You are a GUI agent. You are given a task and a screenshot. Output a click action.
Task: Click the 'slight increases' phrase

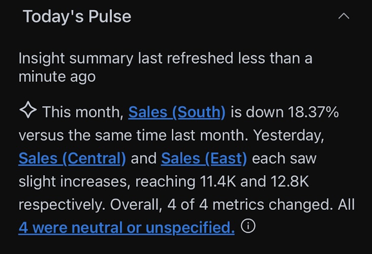(74, 182)
